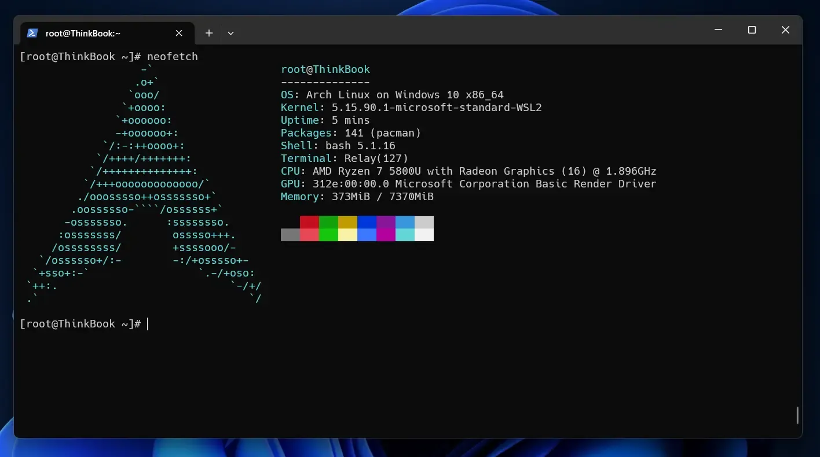
Task: Click the neofetch command in the first prompt
Action: pos(173,56)
